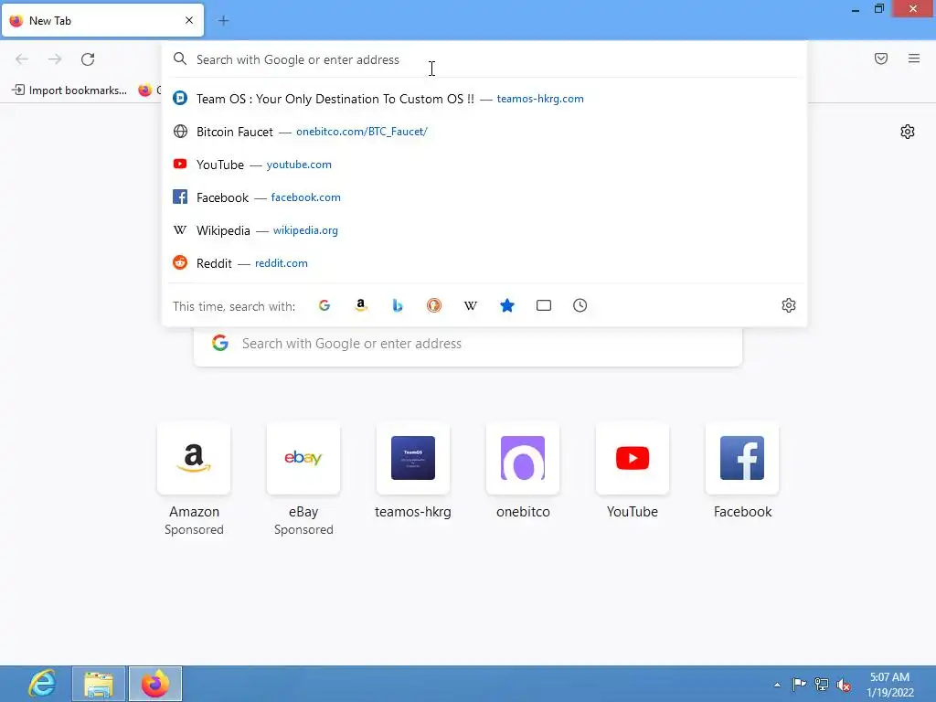936x702 pixels.
Task: Open the taskbar clock 5:07 AM
Action: tap(890, 685)
